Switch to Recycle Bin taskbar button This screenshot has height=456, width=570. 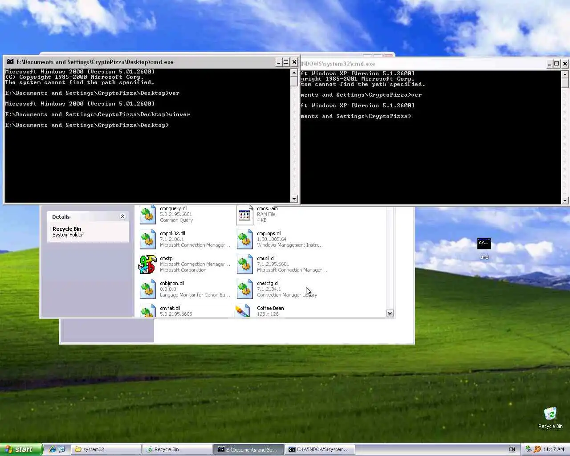click(x=177, y=449)
